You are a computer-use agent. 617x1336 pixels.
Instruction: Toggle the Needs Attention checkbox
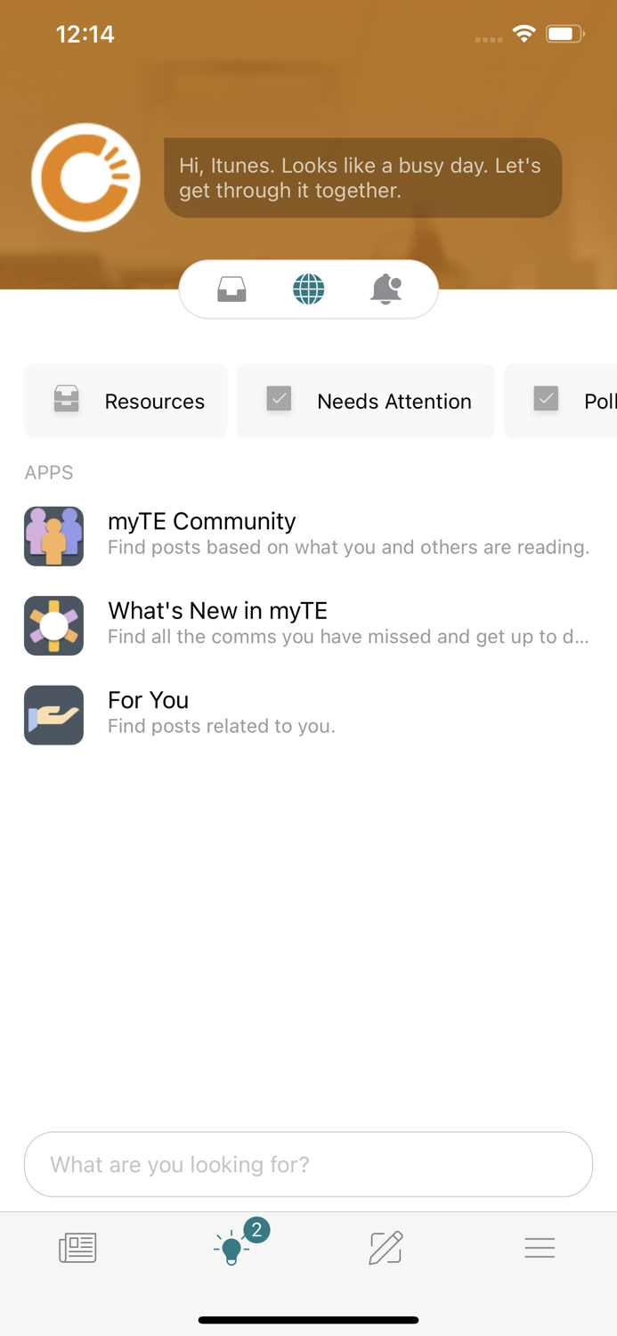tap(279, 400)
